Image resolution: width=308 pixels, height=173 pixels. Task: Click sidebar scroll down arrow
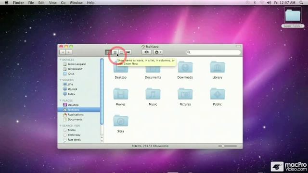pyautogui.click(x=102, y=141)
